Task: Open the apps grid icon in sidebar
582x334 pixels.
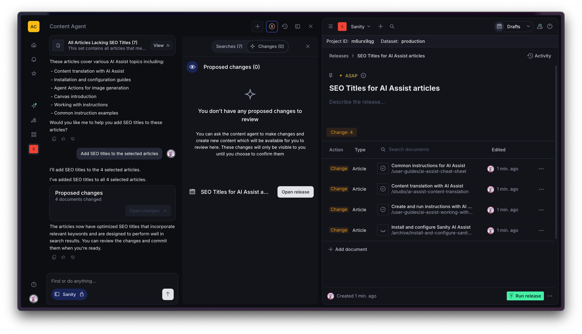Action: (x=34, y=134)
